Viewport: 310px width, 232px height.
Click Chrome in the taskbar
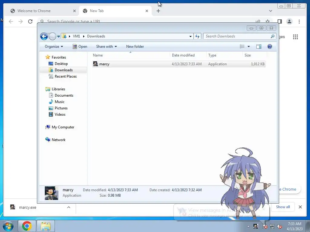[x=27, y=226]
